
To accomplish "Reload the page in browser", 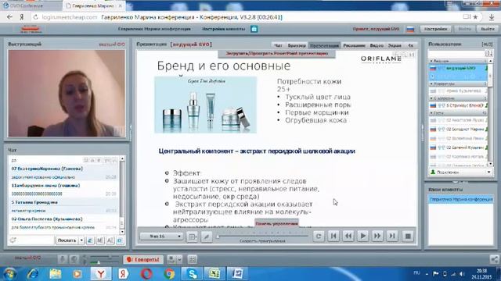I will (x=35, y=17).
